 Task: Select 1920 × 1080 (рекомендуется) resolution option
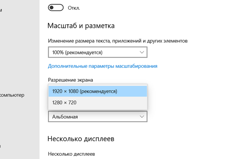pos(98,91)
